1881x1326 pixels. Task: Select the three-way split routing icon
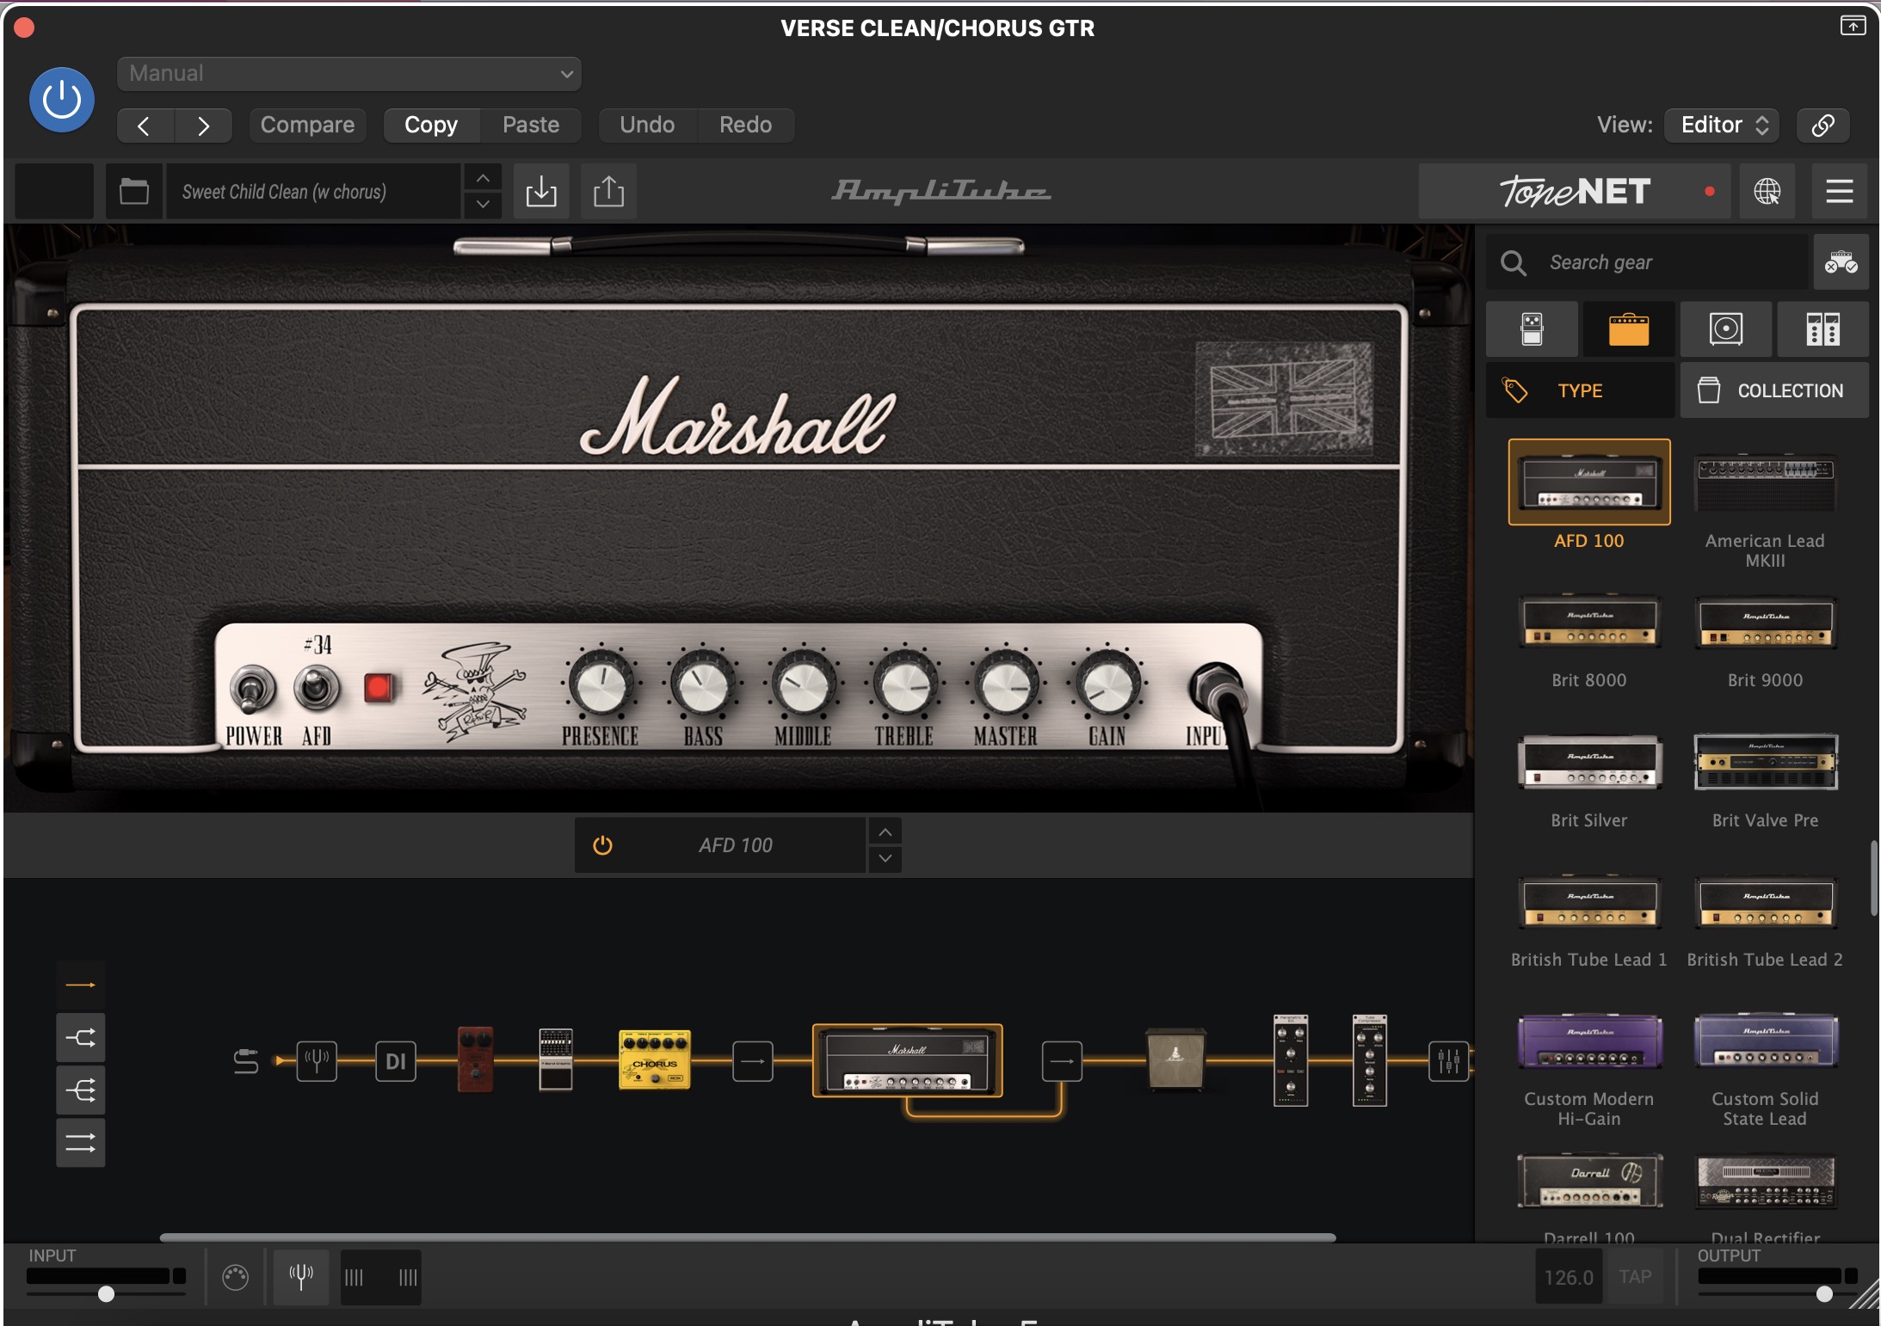click(x=81, y=1091)
